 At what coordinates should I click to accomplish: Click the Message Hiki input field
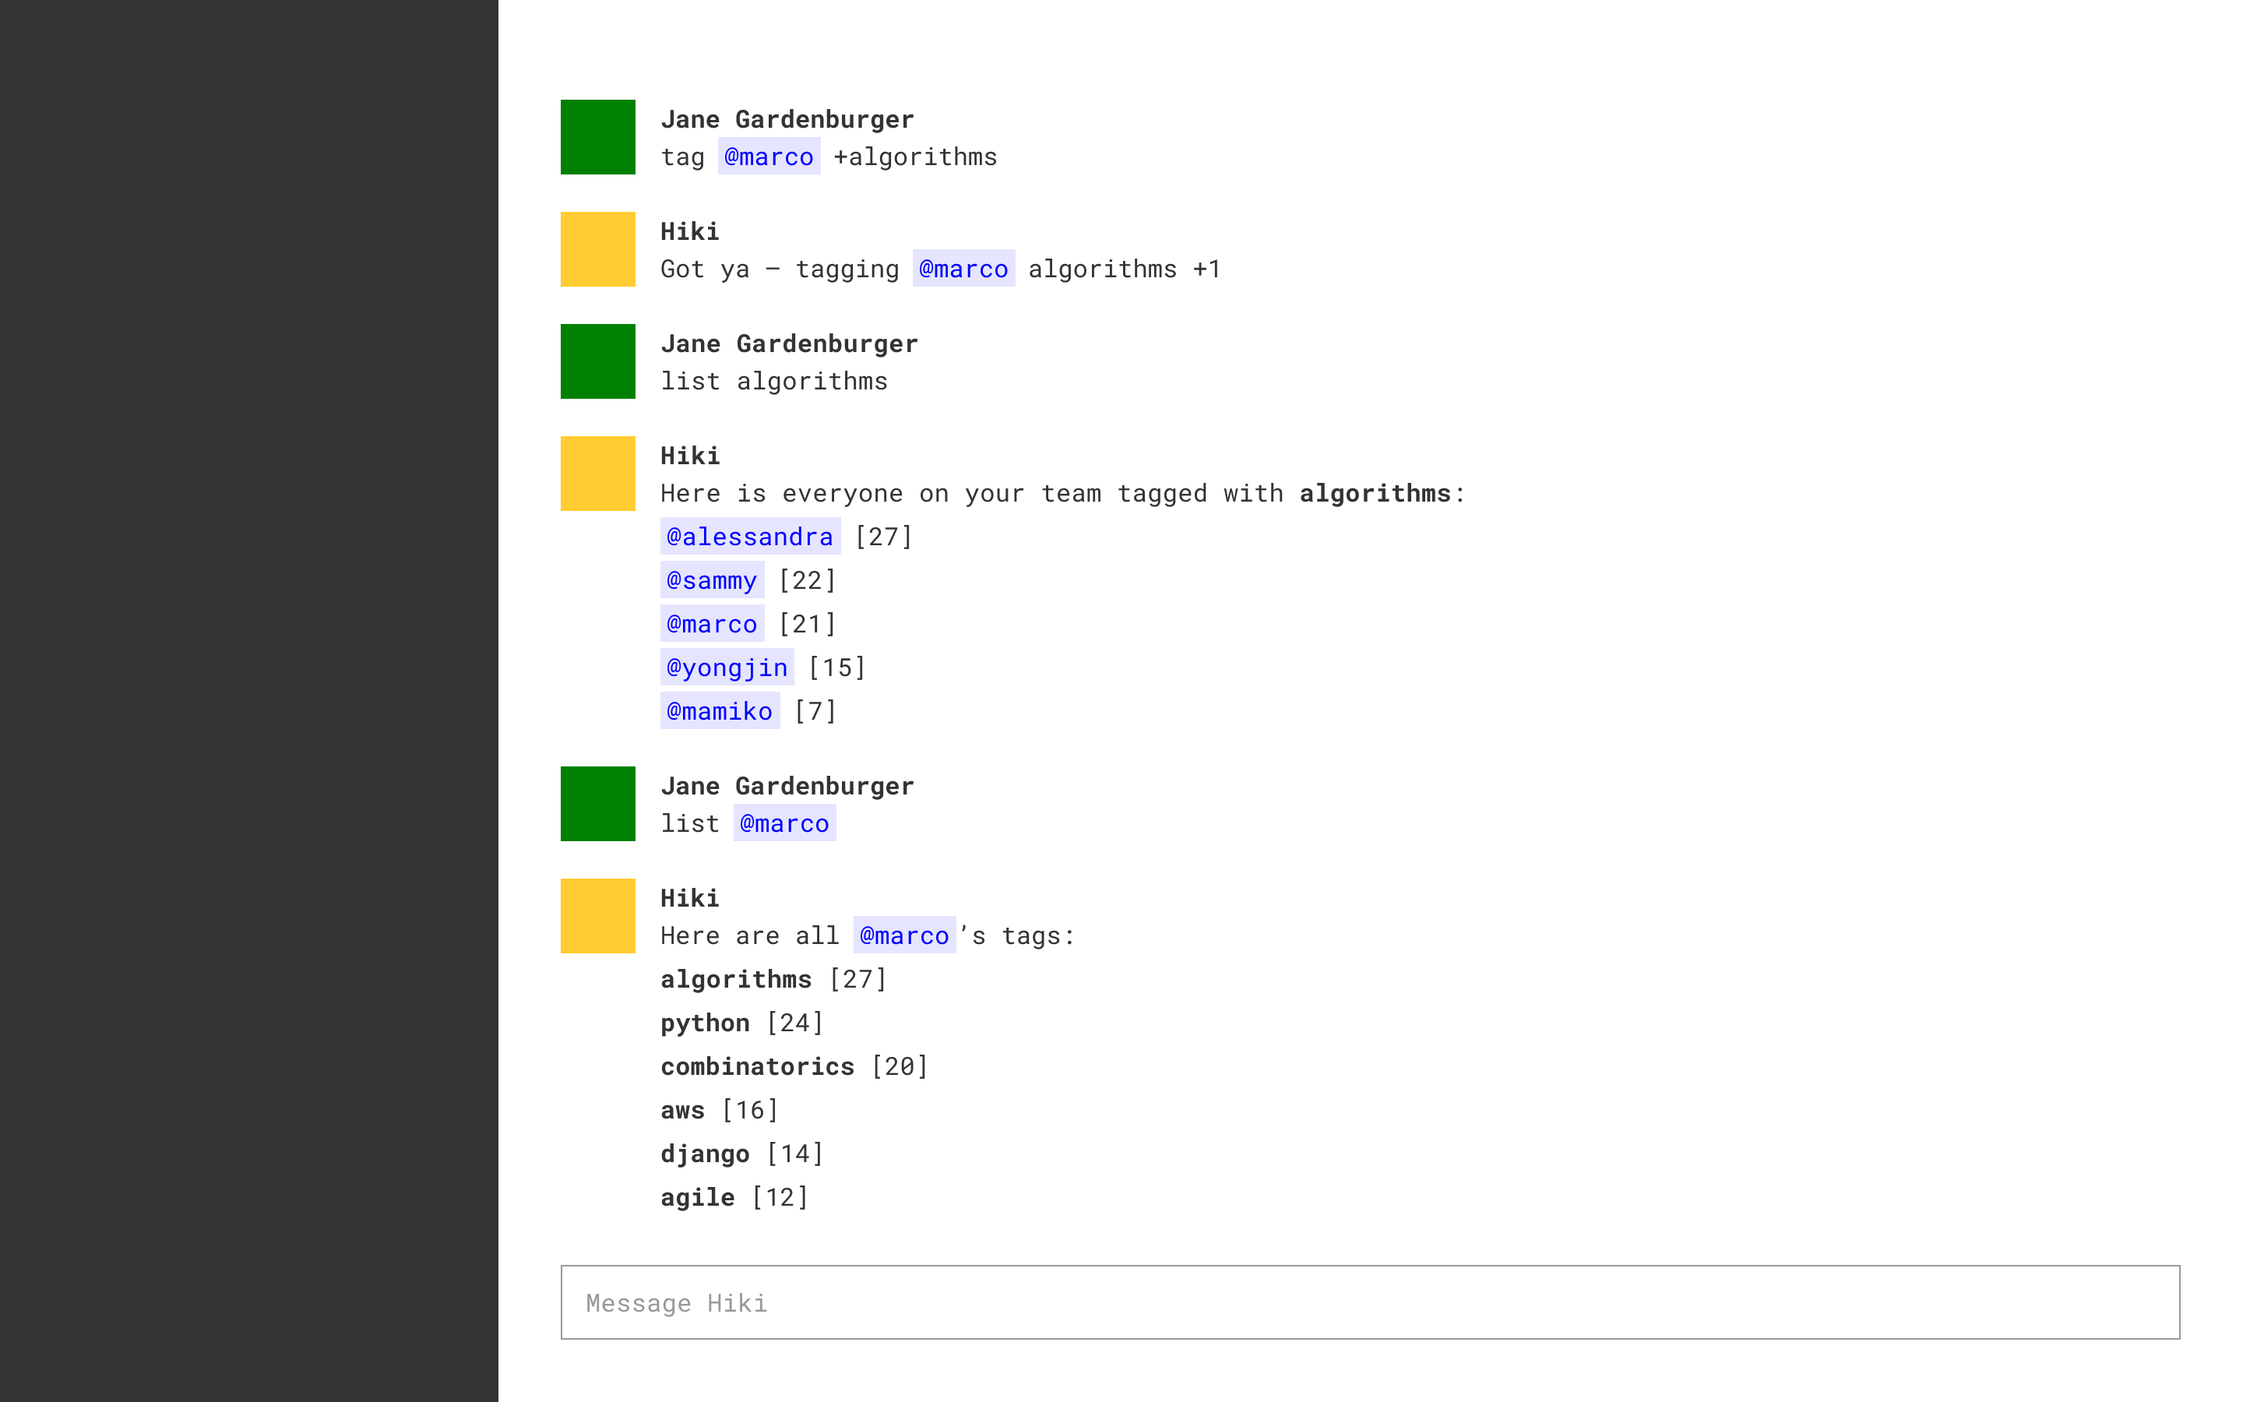coord(1369,1302)
